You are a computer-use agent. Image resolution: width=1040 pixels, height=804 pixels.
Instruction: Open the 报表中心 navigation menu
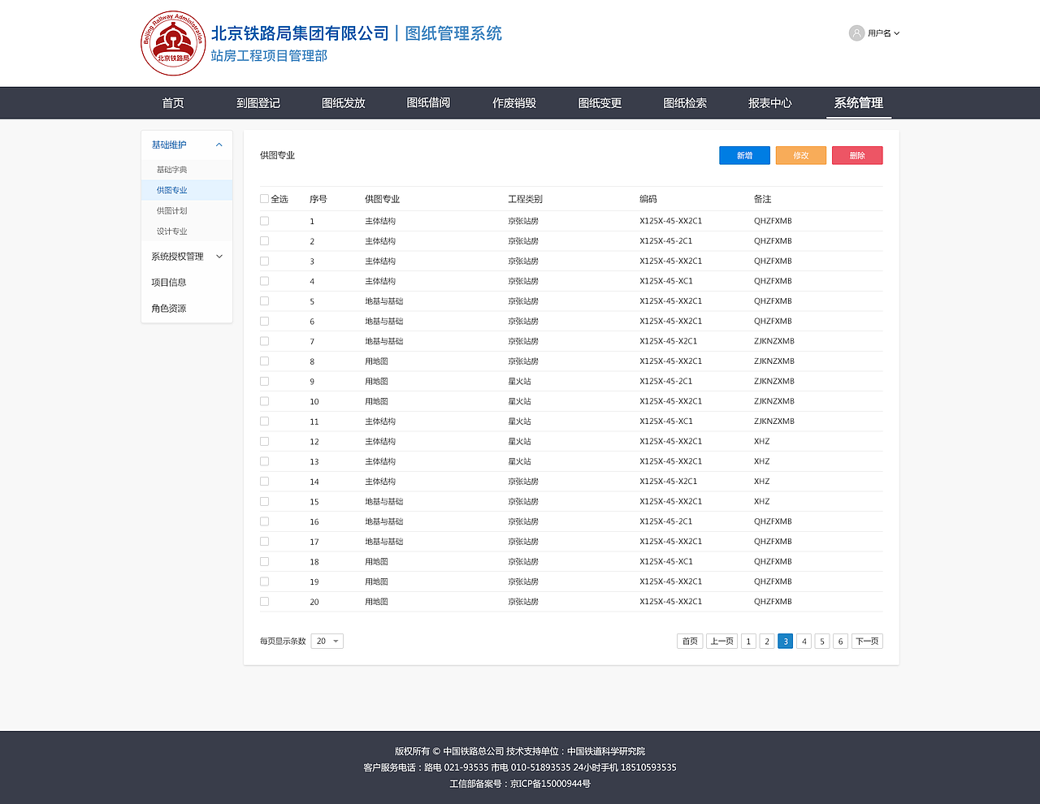pyautogui.click(x=769, y=102)
